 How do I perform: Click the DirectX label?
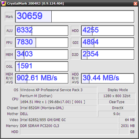point(118,108)
